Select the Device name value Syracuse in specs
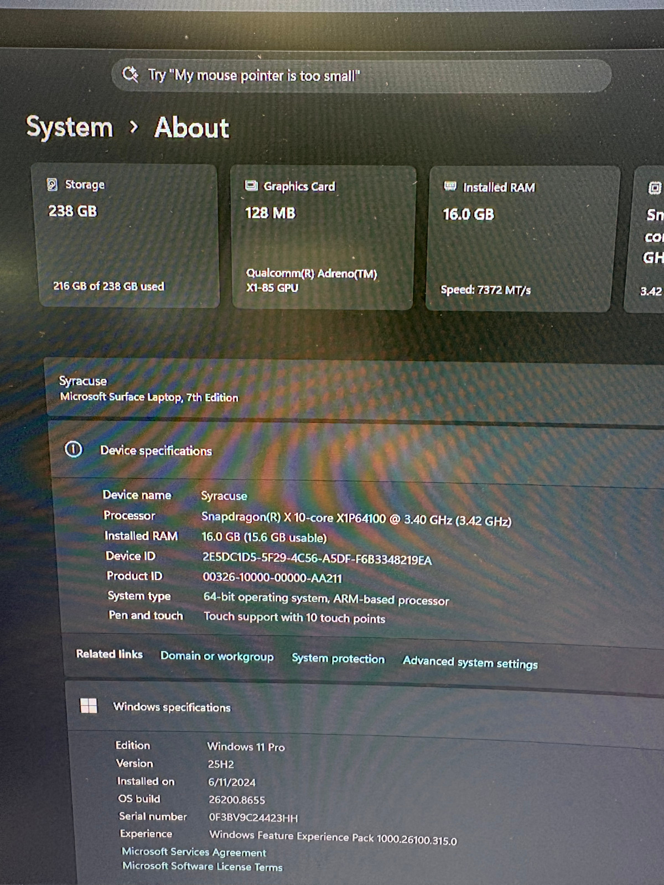The image size is (664, 885). (x=224, y=496)
